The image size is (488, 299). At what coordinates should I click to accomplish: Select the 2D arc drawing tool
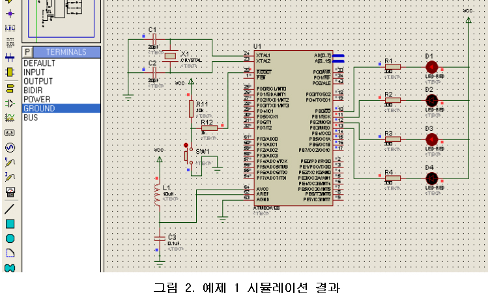[10, 253]
